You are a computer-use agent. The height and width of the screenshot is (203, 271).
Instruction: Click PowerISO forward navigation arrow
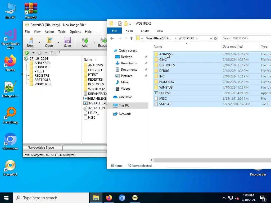tap(39, 53)
